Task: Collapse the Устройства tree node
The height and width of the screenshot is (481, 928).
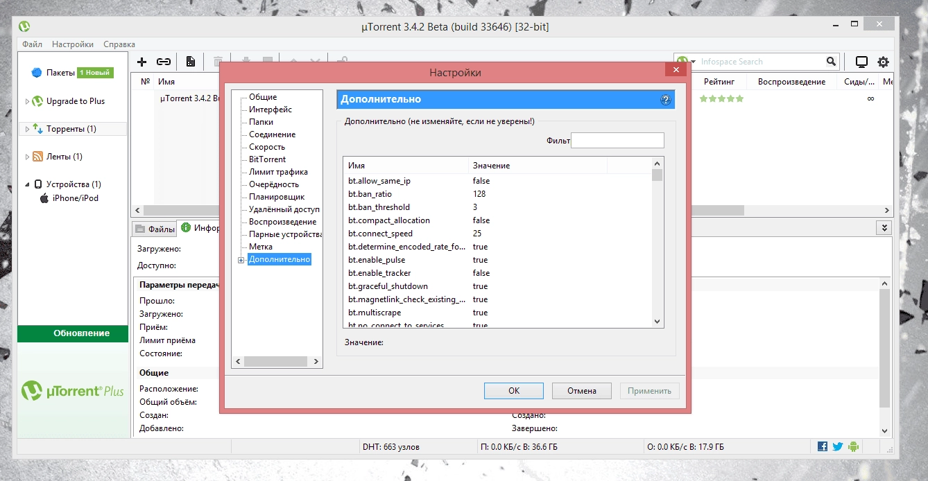Action: coord(28,184)
